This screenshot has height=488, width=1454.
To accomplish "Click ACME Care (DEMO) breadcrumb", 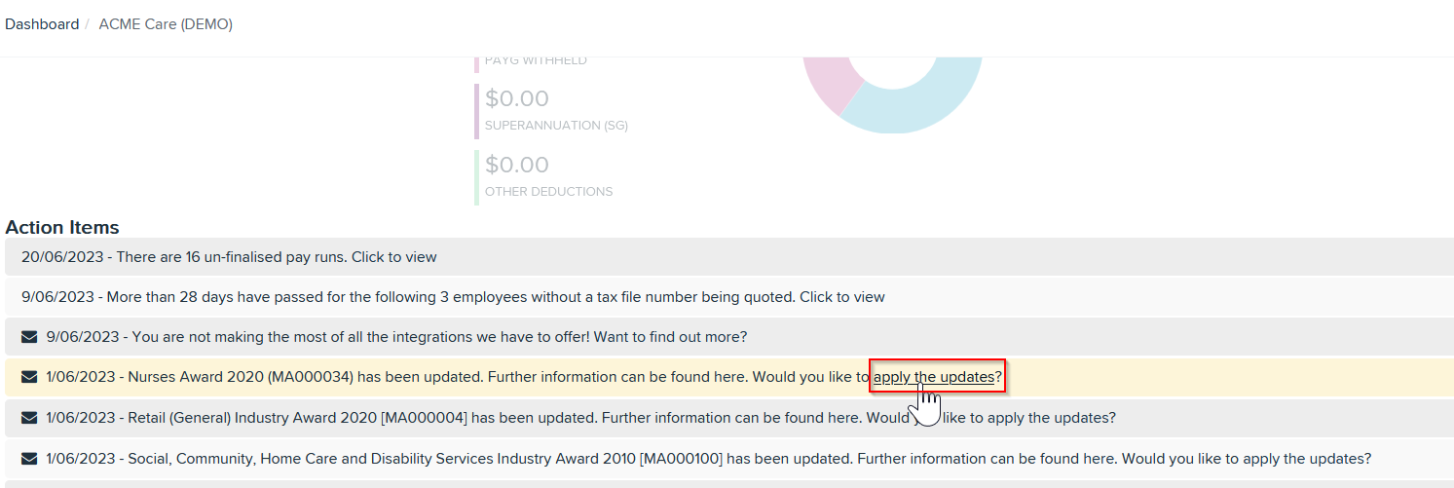I will coord(166,24).
